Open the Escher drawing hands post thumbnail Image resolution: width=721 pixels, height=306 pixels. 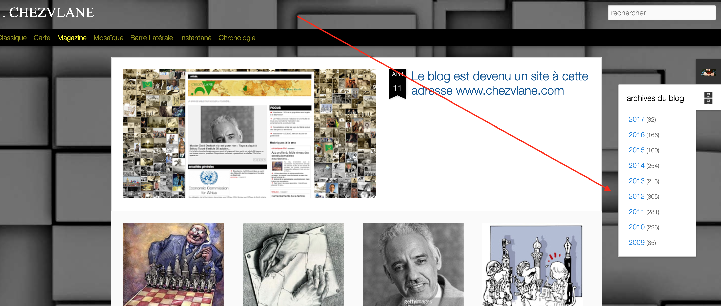pyautogui.click(x=293, y=264)
